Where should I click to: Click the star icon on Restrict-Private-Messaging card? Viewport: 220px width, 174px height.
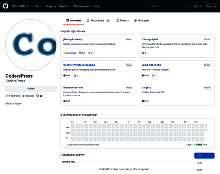[75, 75]
